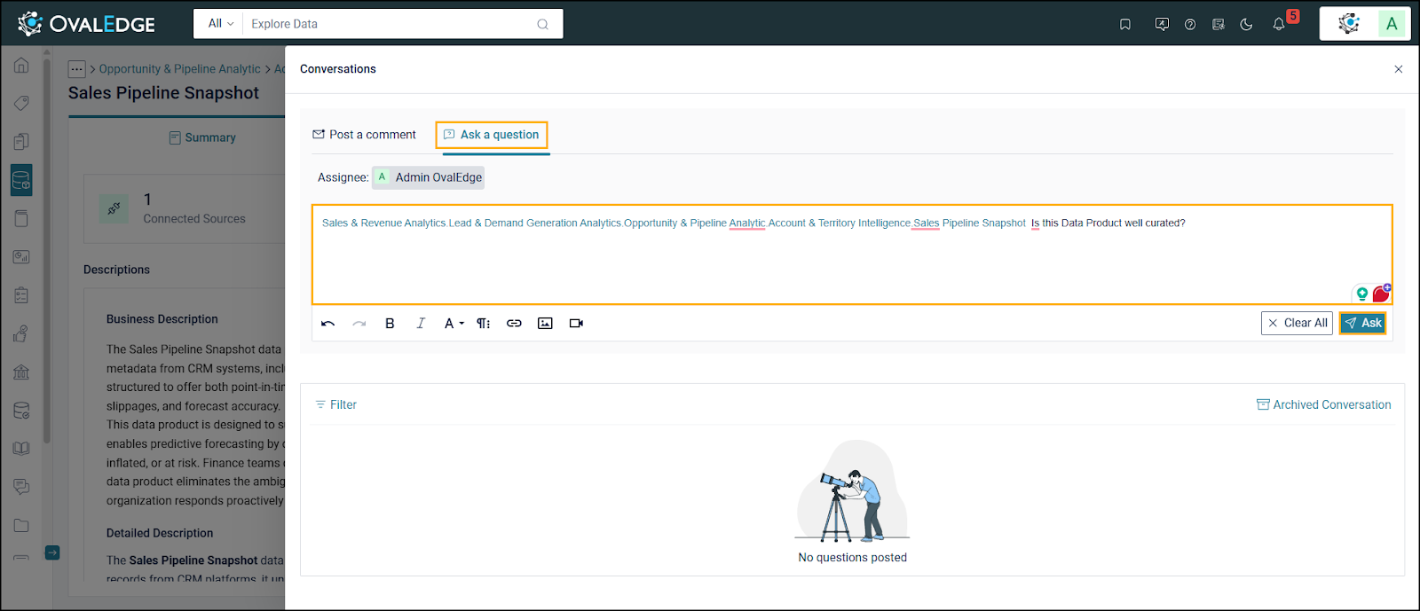1420x611 pixels.
Task: Click the Clear All button
Action: tap(1297, 323)
